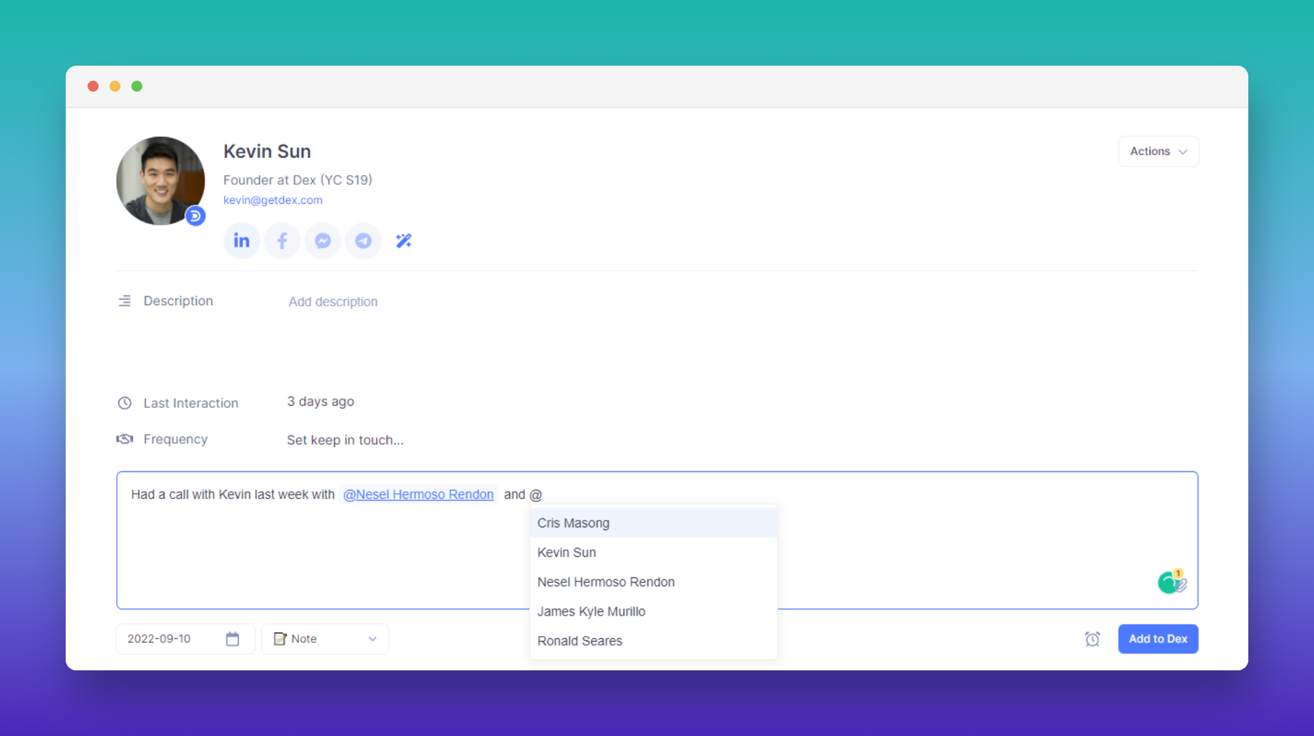Pick Nesel Hermoso Rendon from suggestions
Viewport: 1314px width, 736px height.
654,582
